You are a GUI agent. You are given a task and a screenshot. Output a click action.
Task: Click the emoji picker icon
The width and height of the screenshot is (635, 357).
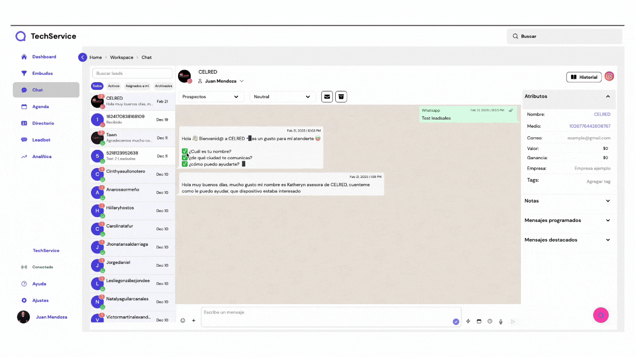[183, 321]
